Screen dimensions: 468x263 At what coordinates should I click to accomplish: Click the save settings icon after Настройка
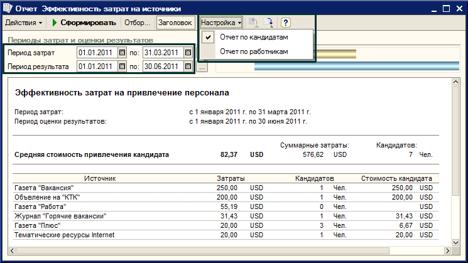[x=254, y=23]
